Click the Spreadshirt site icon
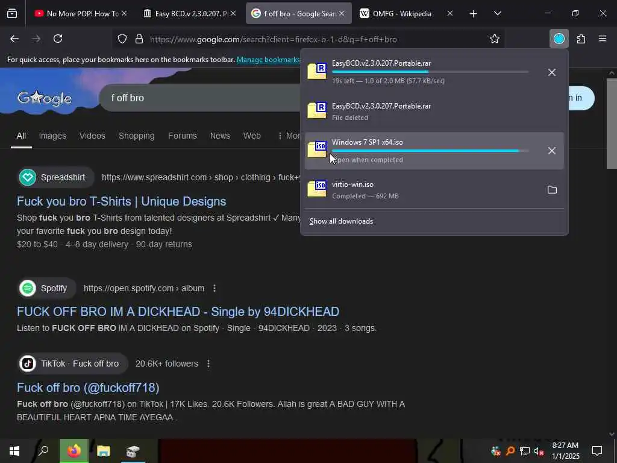This screenshot has width=617, height=463. click(28, 178)
